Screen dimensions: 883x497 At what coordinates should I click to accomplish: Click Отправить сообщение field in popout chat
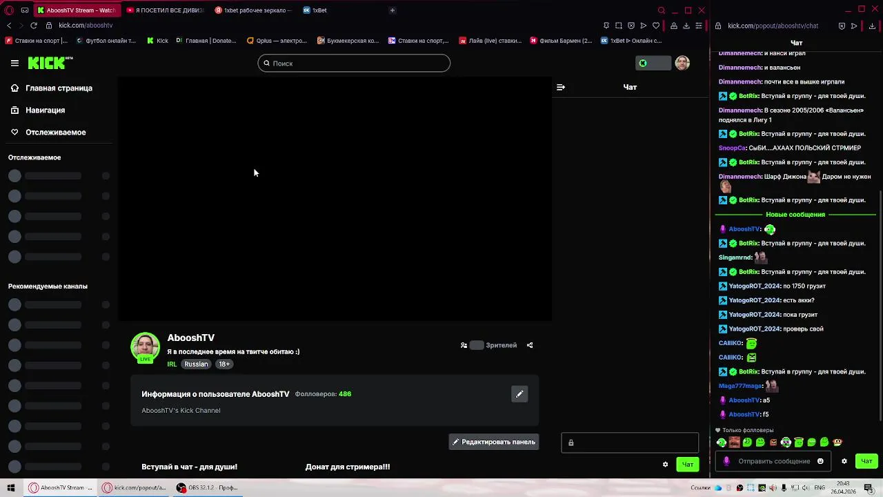pyautogui.click(x=774, y=461)
